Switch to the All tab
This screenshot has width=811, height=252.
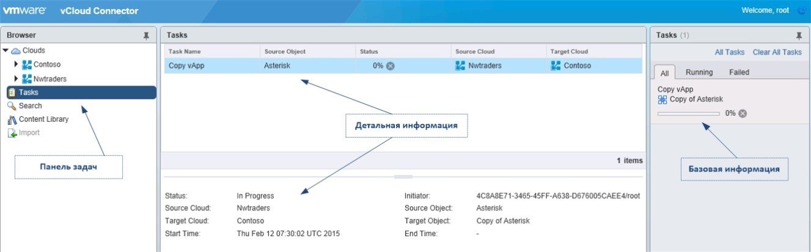(x=664, y=72)
